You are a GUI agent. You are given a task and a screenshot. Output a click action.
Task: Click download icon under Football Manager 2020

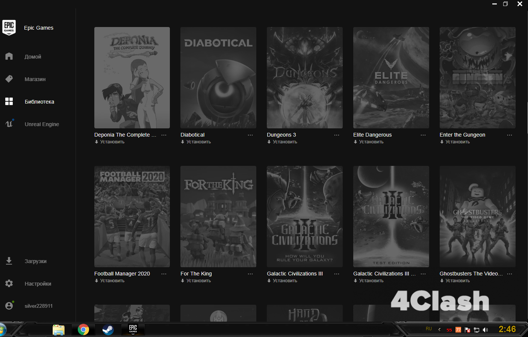point(97,281)
